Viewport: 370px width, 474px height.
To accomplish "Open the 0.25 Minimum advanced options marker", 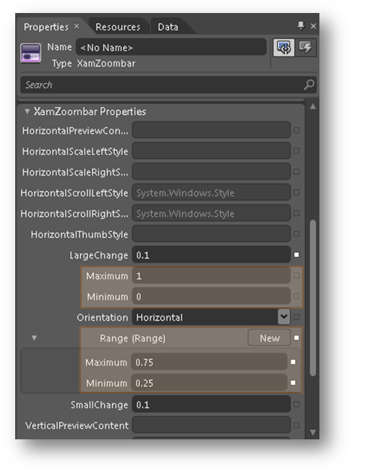I will click(293, 383).
